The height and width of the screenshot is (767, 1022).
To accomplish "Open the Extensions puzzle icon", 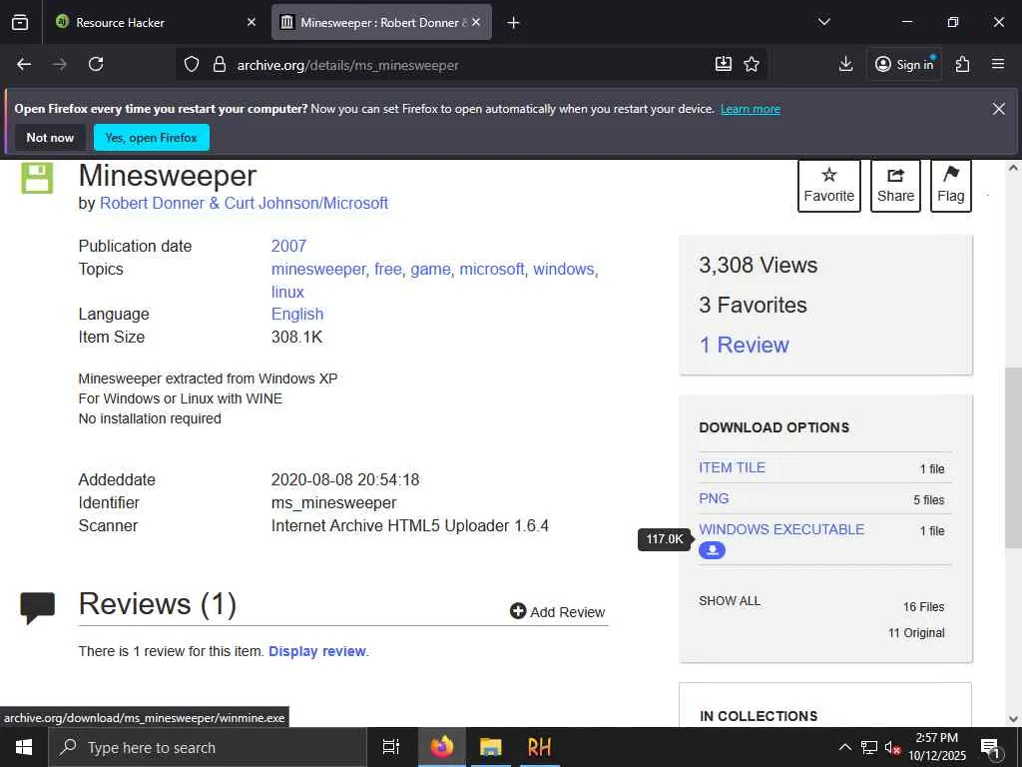I will point(962,64).
